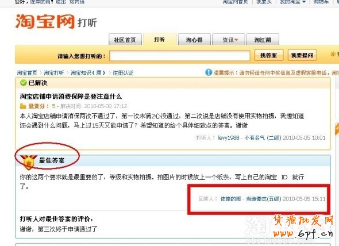This screenshot has height=246, width=339.
Task: Focus the question search input field
Action: (x=180, y=56)
